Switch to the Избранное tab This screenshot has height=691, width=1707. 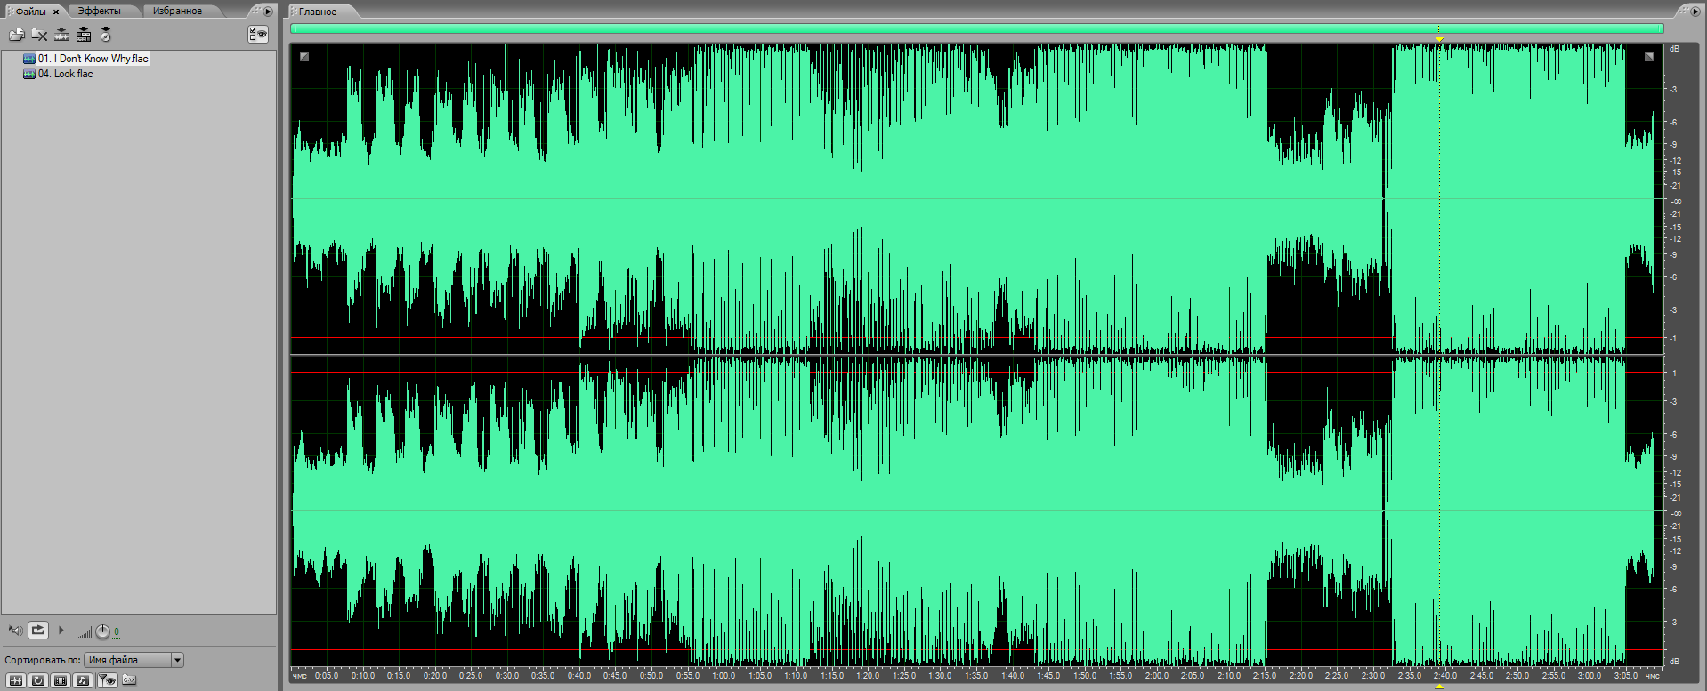[x=177, y=11]
